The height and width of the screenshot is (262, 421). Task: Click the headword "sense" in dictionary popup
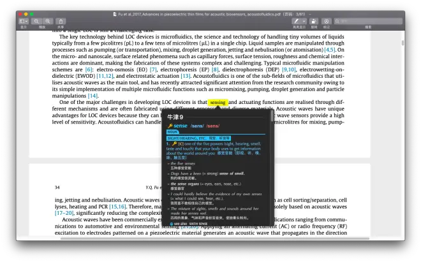(181, 126)
